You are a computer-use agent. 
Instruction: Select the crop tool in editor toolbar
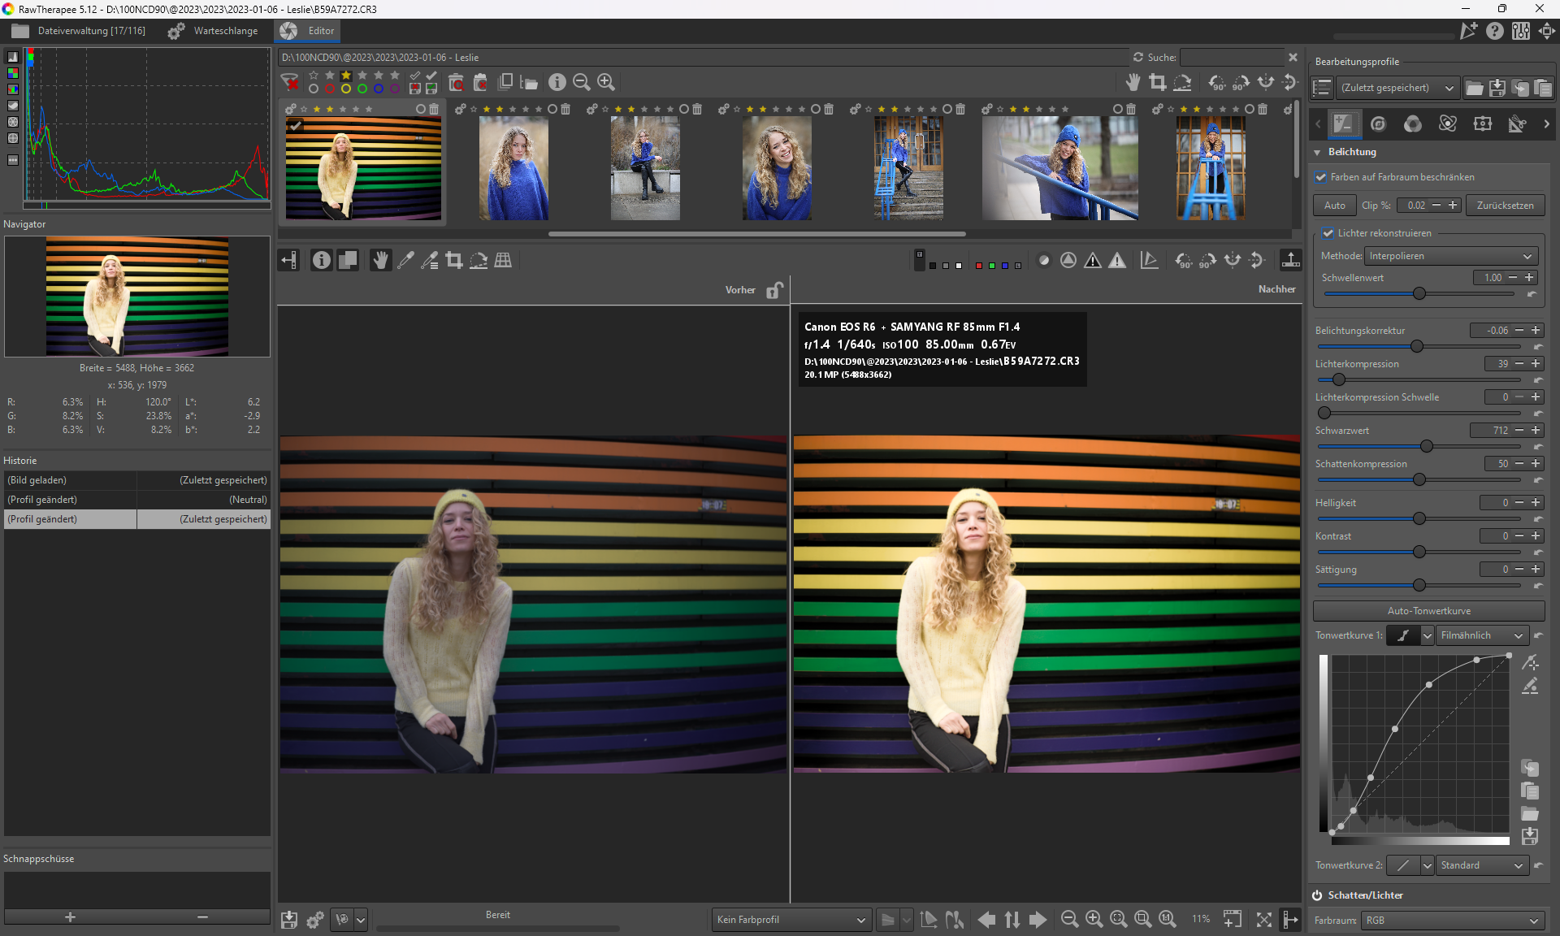[454, 260]
